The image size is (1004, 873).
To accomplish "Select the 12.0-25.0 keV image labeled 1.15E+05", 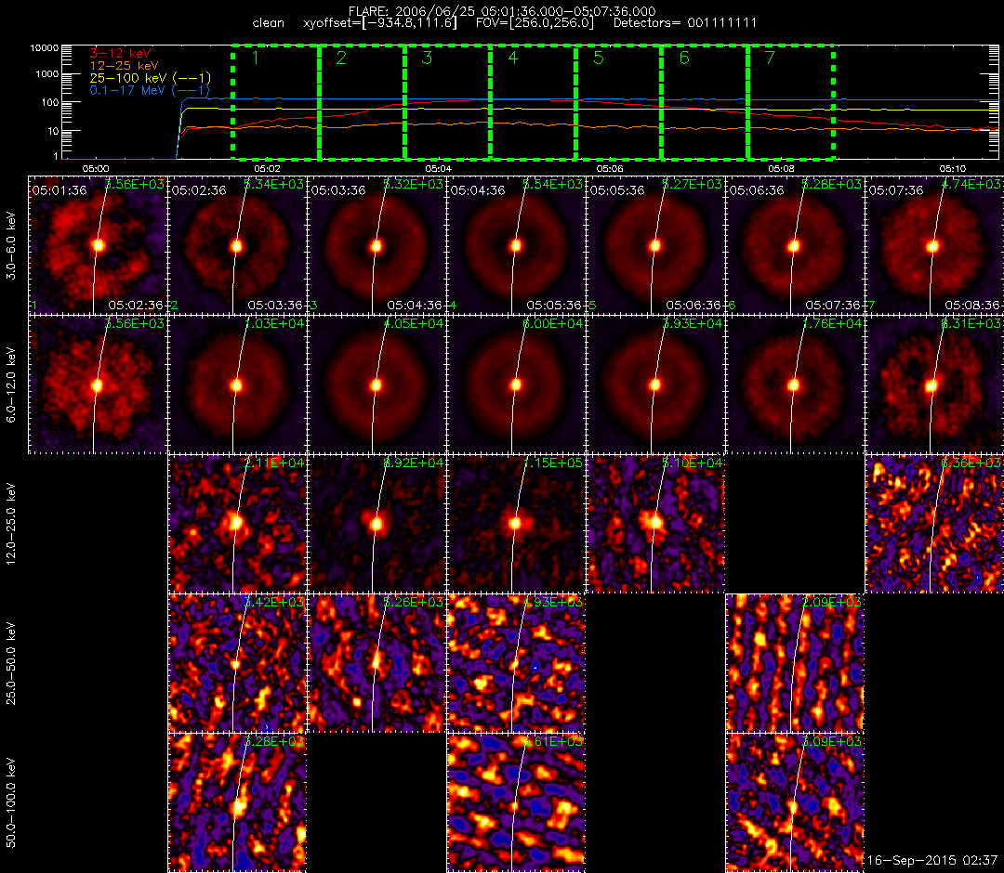I will [x=516, y=524].
